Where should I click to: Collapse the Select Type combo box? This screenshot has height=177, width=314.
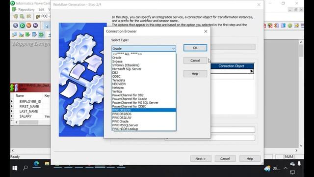coord(173,49)
